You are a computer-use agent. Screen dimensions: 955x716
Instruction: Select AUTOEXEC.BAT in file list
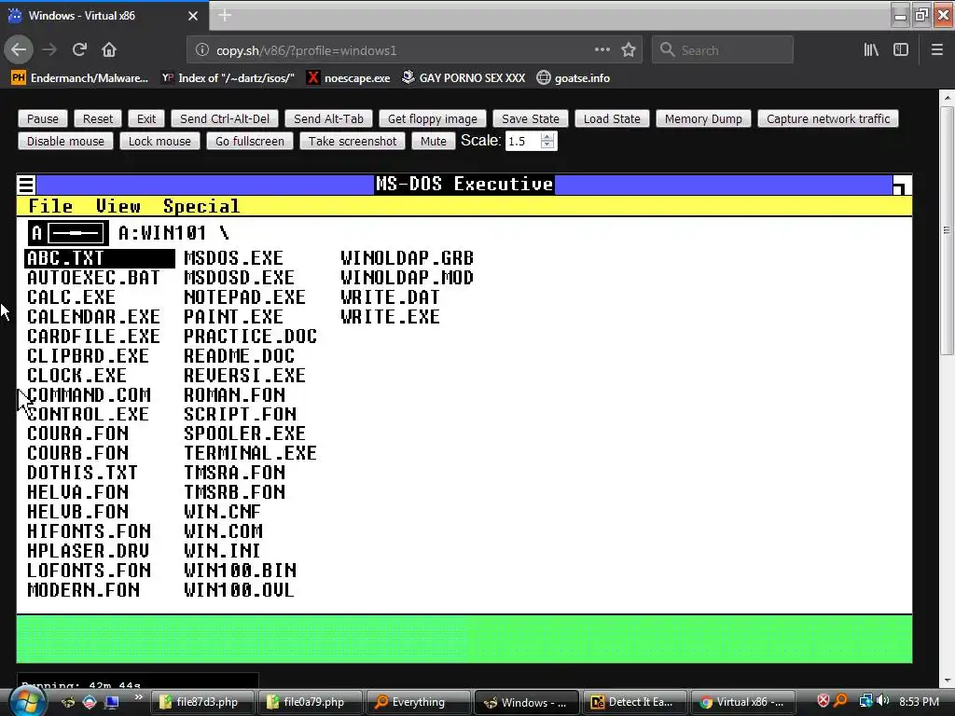pyautogui.click(x=94, y=278)
